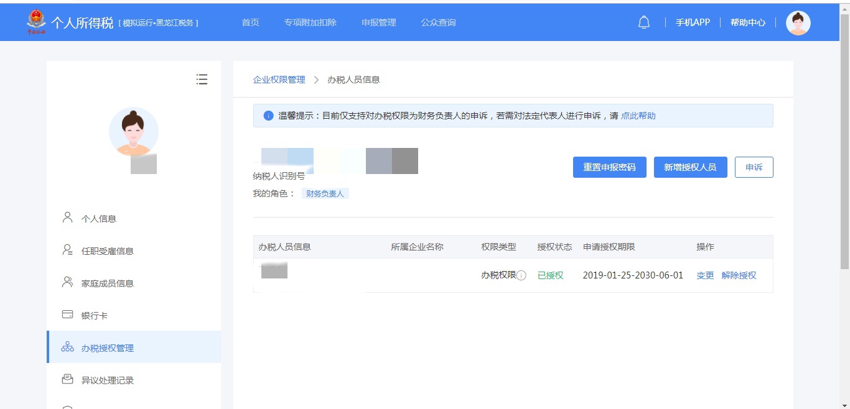Click the 银行卡 card icon

(68, 315)
